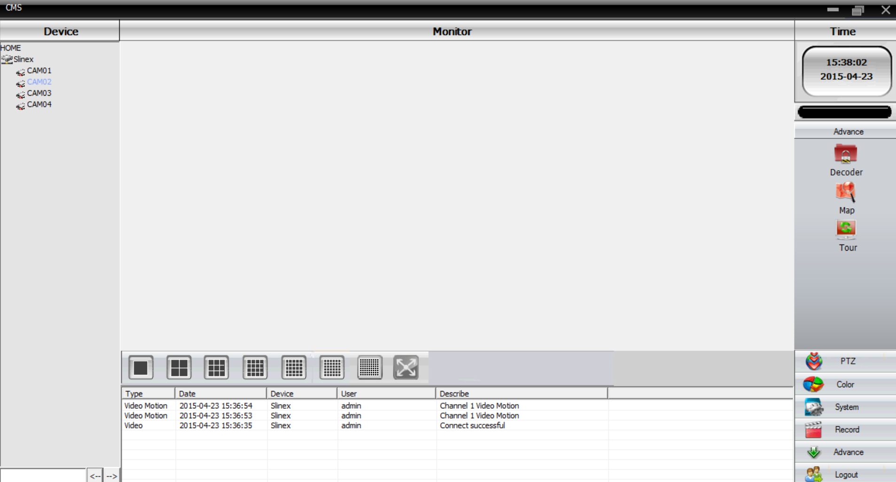
Task: Select CAM03 in device tree
Action: 39,93
